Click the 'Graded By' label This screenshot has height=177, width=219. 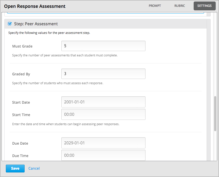pos(21,74)
